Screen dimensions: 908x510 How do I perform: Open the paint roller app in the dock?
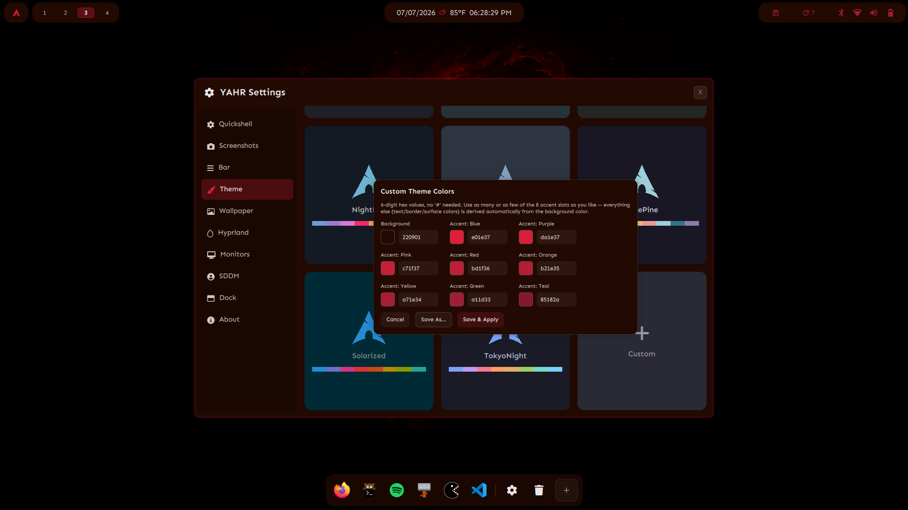(424, 490)
